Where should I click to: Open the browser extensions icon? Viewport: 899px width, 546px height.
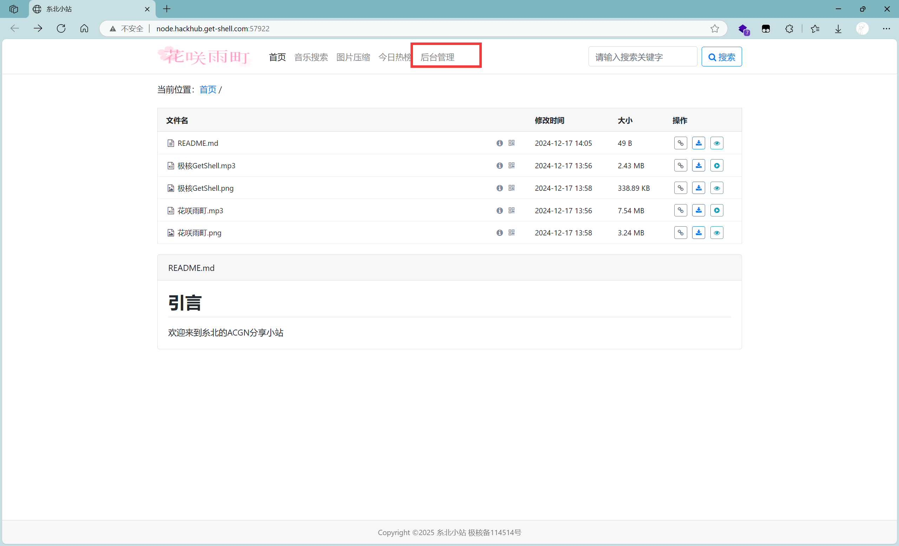coord(789,28)
